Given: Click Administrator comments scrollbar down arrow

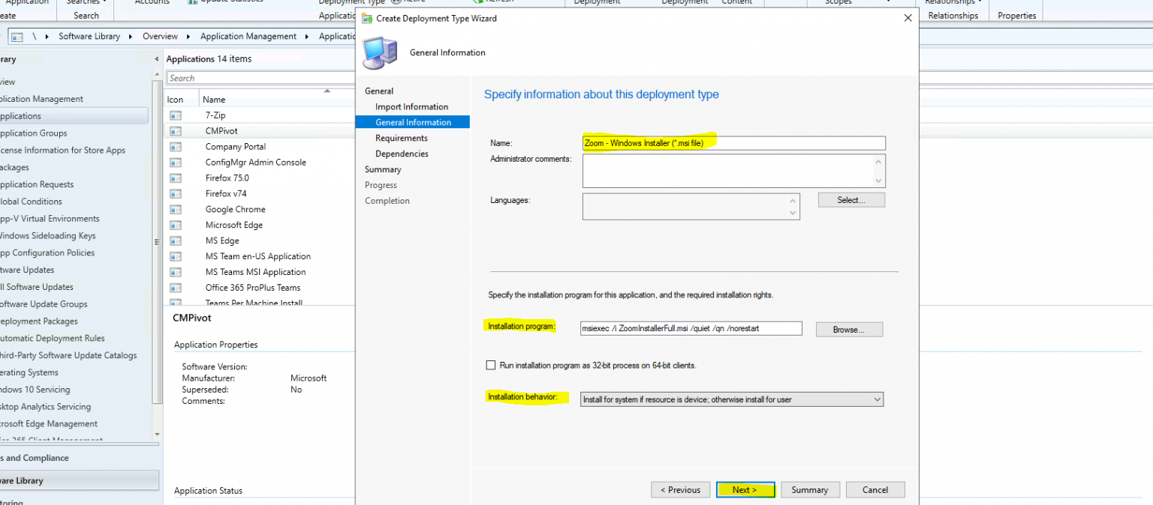Looking at the screenshot, I should pyautogui.click(x=878, y=181).
